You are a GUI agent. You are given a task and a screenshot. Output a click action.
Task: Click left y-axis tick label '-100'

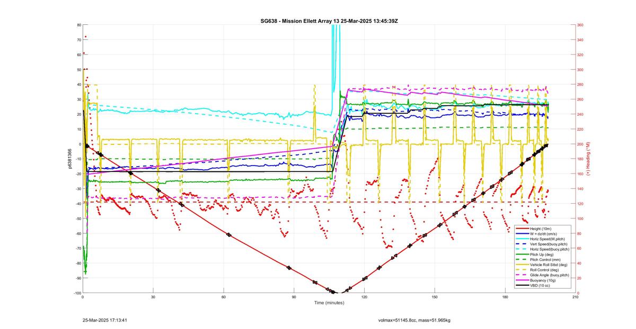(77, 293)
